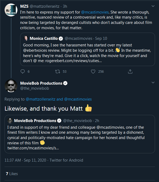159x182 pixels.
Task: Click MovieBob's verified badge next to display name
Action: coord(65,83)
